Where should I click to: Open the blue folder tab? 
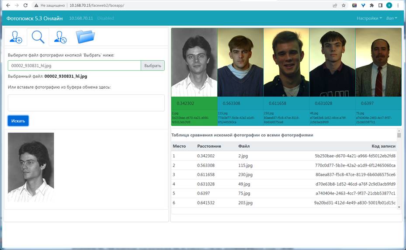point(85,38)
